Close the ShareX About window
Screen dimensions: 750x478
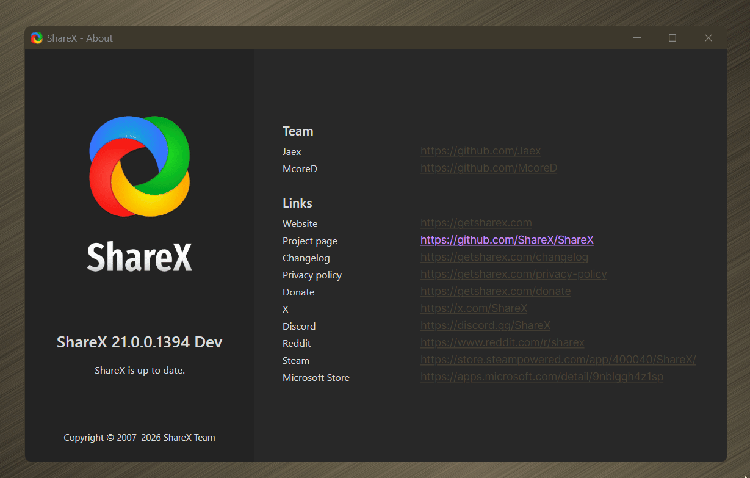tap(709, 38)
